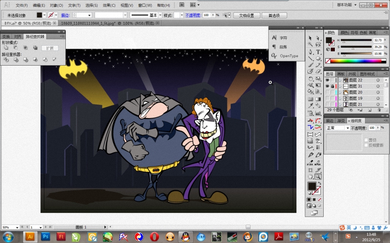
Task: Open the zoom level 50% dropdown
Action: (x=17, y=227)
